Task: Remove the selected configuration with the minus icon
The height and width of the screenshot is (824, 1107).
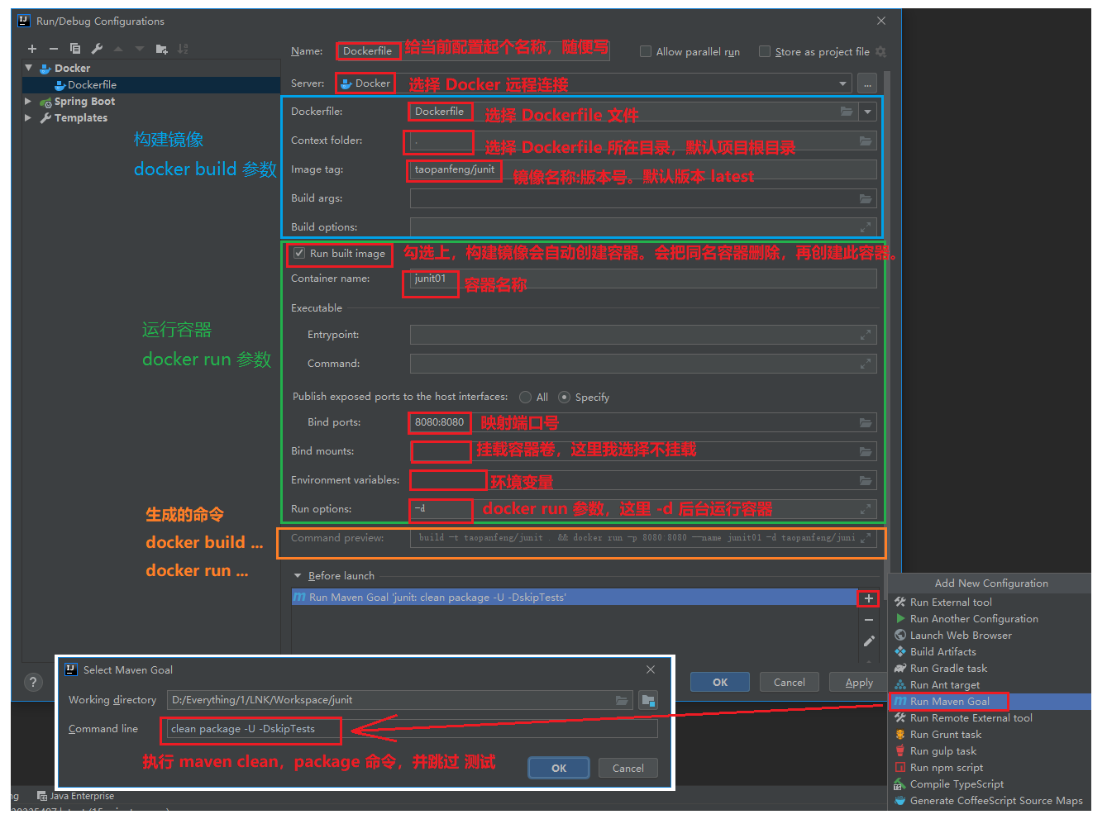Action: point(54,50)
